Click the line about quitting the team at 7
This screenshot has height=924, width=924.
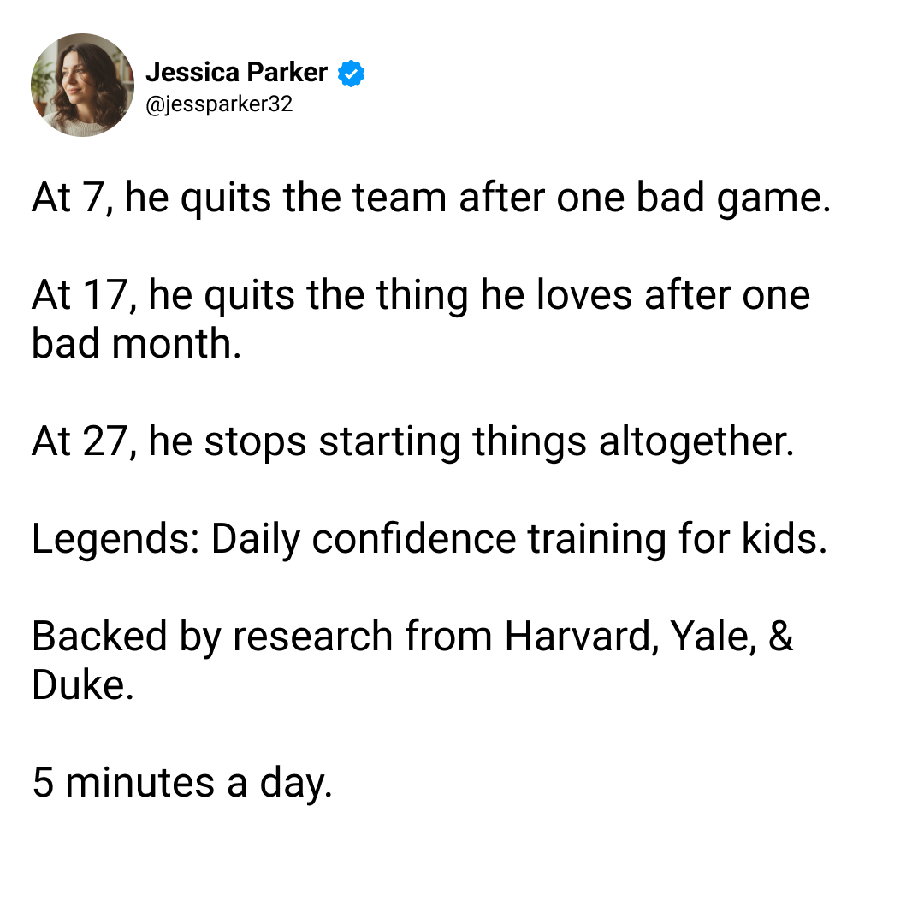coord(431,198)
